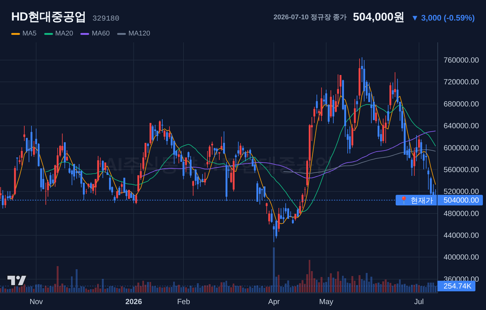This screenshot has width=486, height=310.
Task: Select the 2026 label on time axis
Action: coord(134,302)
